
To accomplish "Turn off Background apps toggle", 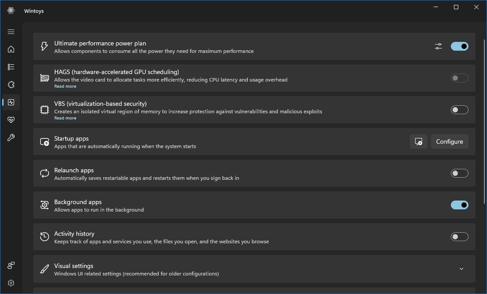I will tap(459, 205).
